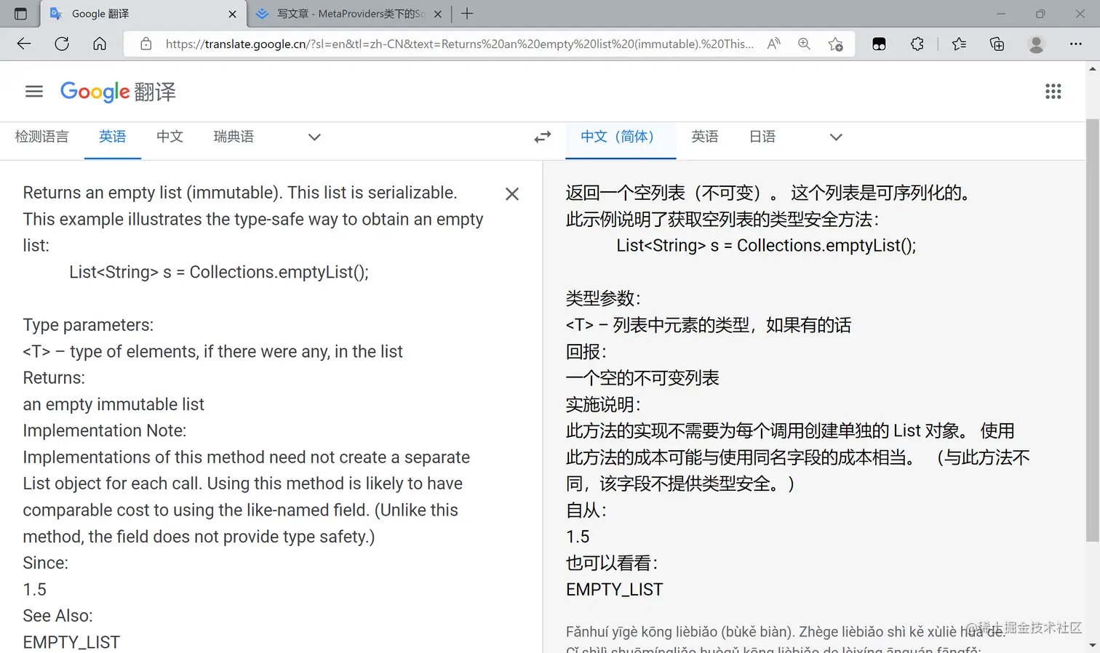1100x653 pixels.
Task: Click translated text line 'EMPTY_LIST'
Action: pos(615,590)
